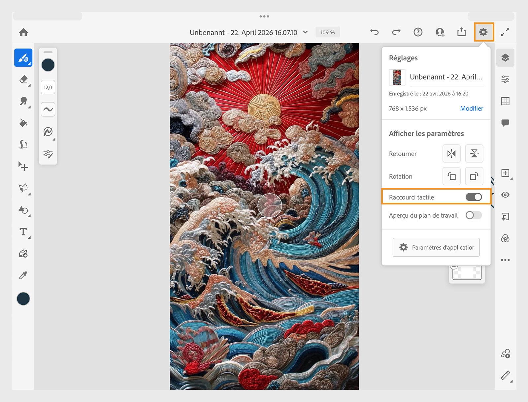Open more layer actions ellipsis
The width and height of the screenshot is (528, 402).
point(505,260)
